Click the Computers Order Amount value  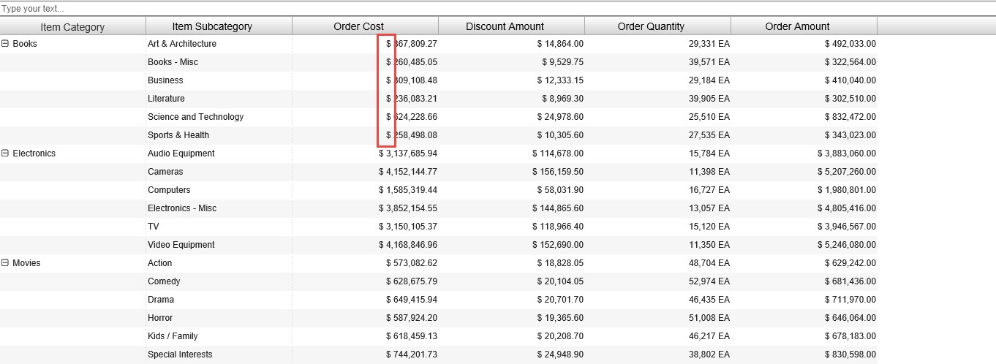[847, 190]
